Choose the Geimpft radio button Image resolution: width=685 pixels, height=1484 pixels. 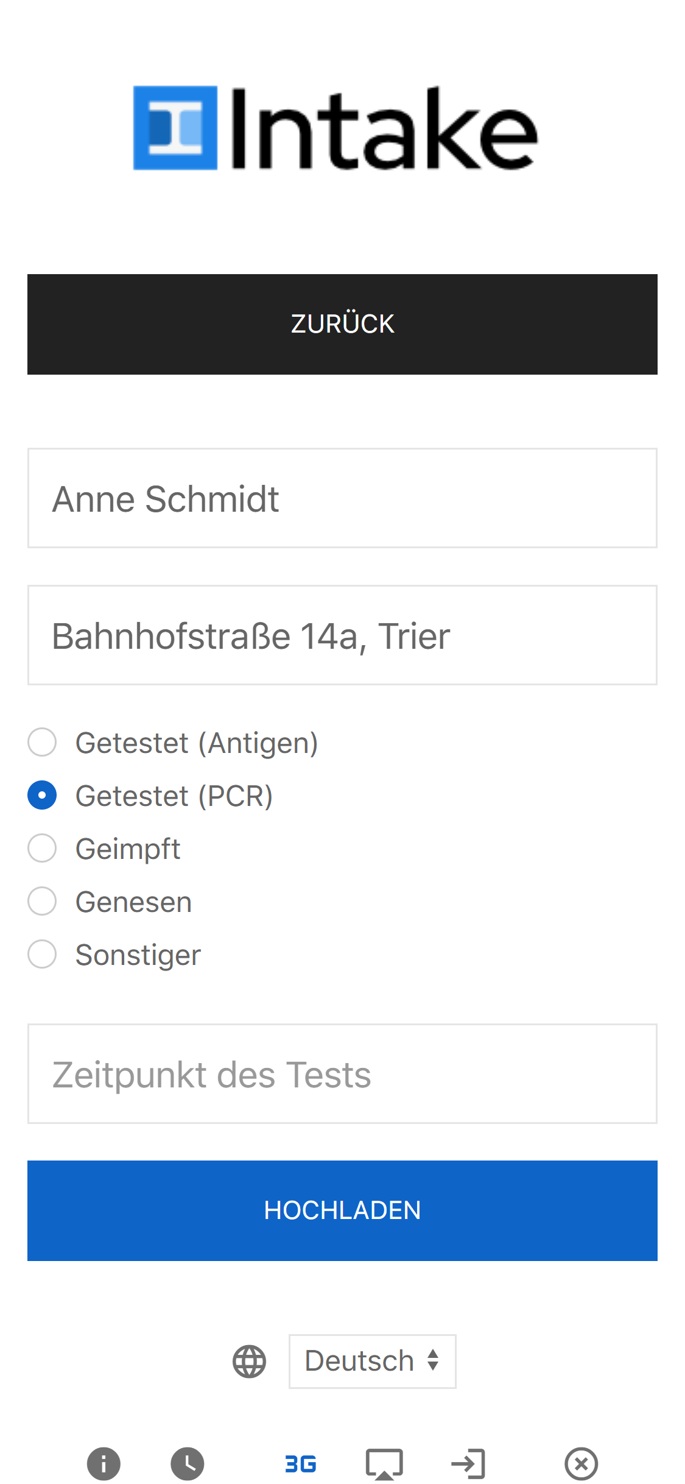point(42,848)
